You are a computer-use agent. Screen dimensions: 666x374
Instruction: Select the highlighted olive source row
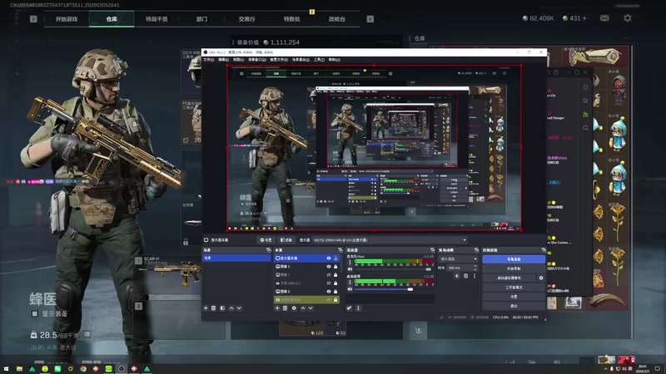click(306, 299)
